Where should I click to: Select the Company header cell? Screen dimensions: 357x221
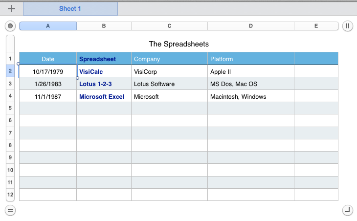169,59
